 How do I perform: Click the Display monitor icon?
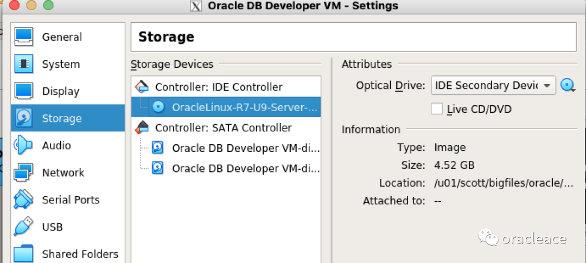point(24,91)
